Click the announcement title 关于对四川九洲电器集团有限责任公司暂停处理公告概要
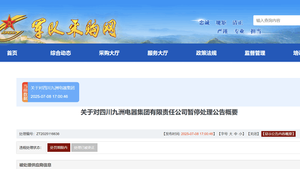 (159, 112)
